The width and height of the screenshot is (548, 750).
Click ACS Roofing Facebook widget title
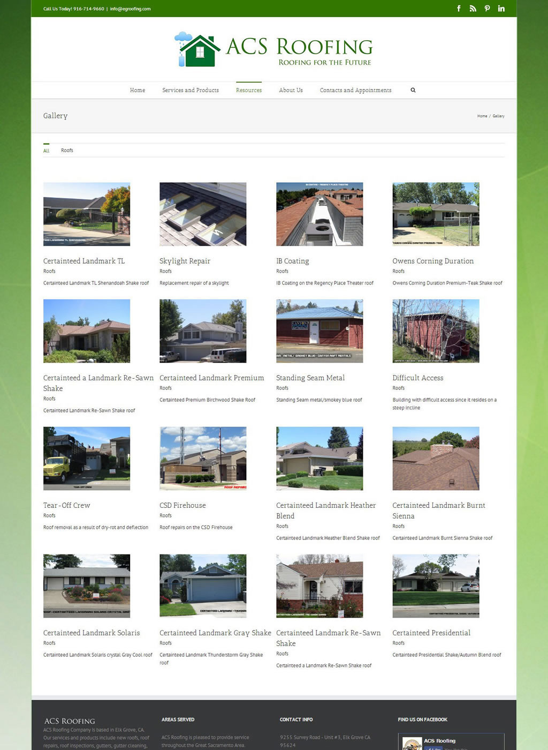(x=439, y=741)
